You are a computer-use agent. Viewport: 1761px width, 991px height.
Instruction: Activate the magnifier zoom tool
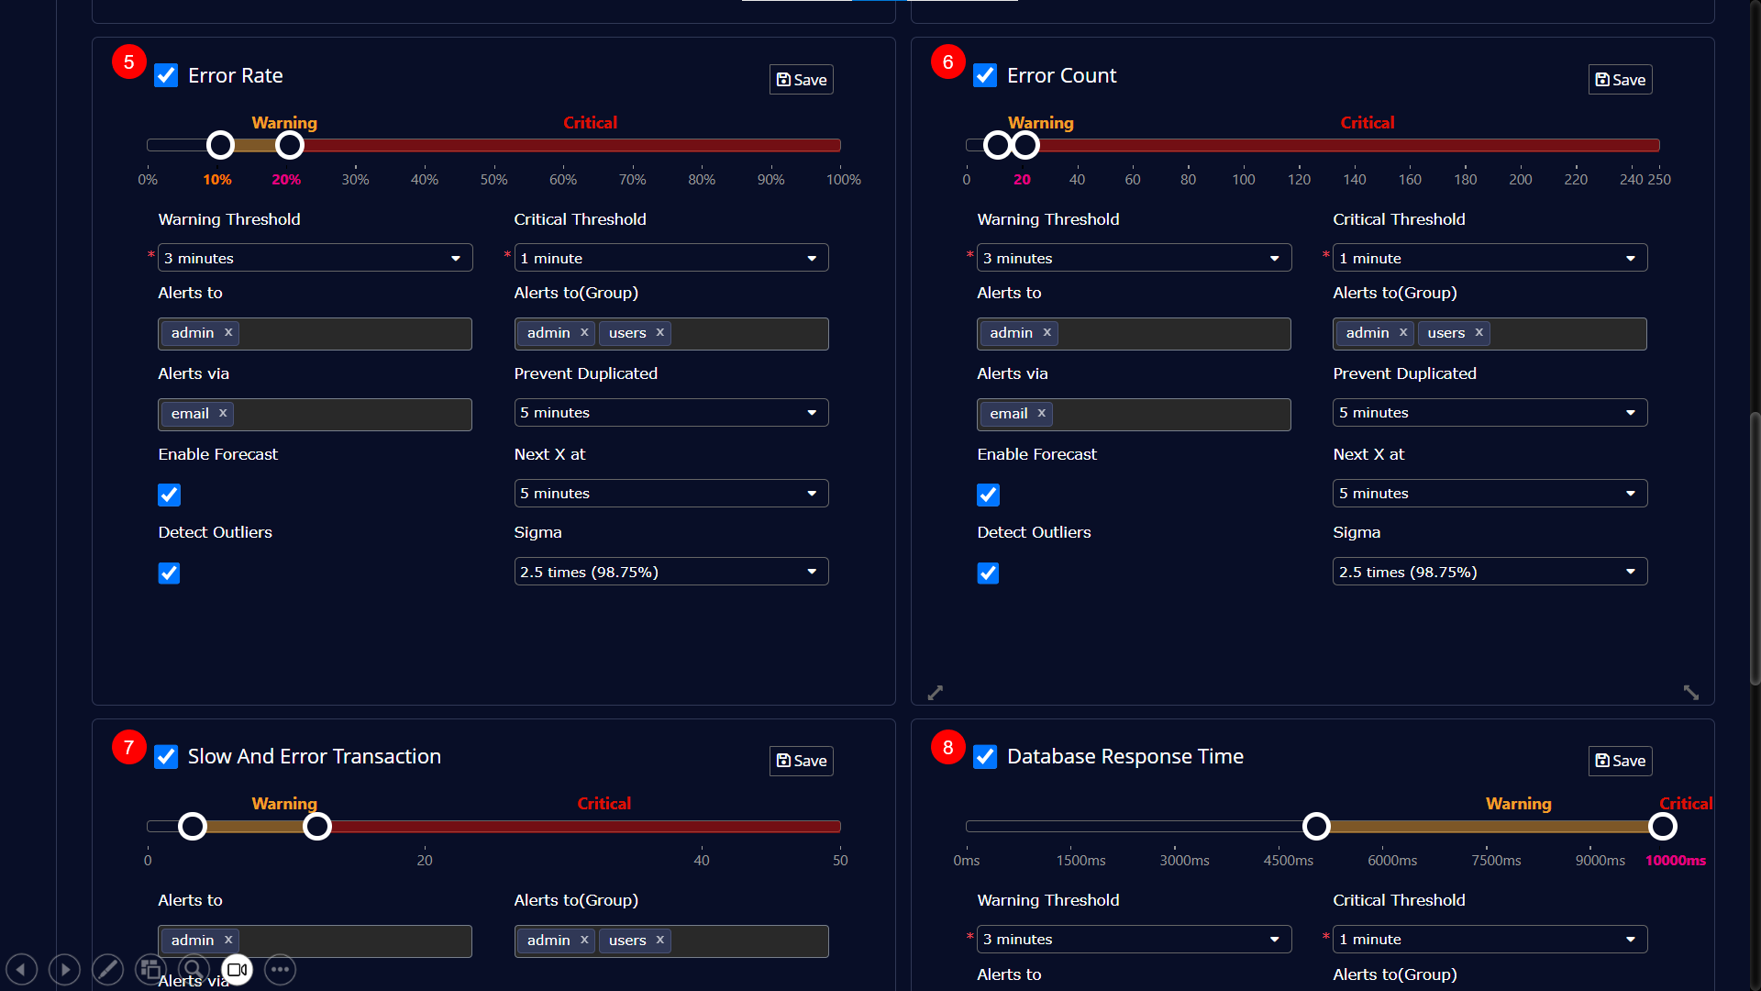[x=194, y=969]
